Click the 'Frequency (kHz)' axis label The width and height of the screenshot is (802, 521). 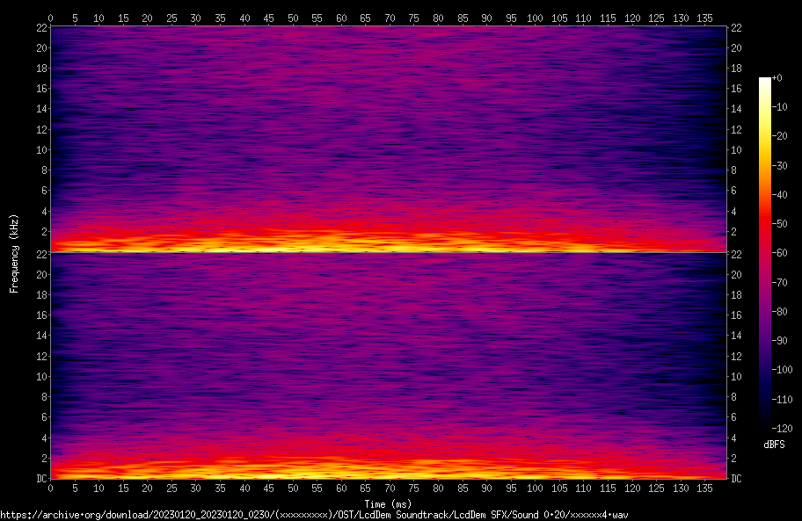(x=14, y=252)
